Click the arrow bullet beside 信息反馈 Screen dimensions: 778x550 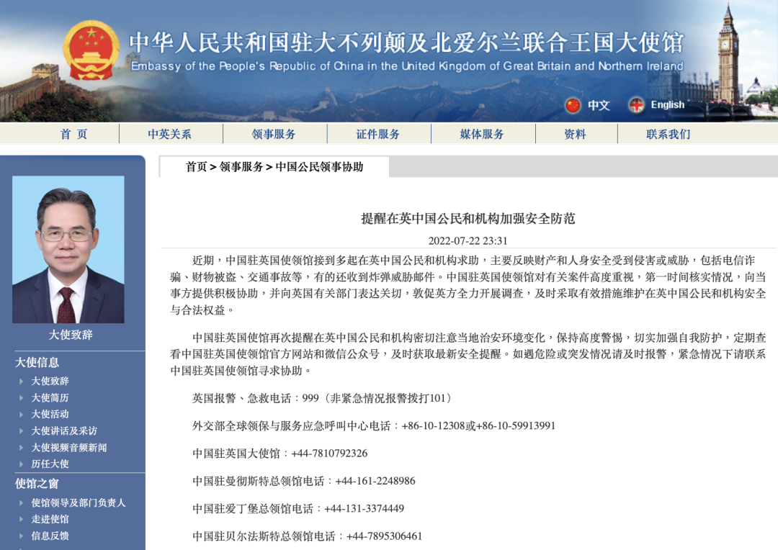point(22,536)
